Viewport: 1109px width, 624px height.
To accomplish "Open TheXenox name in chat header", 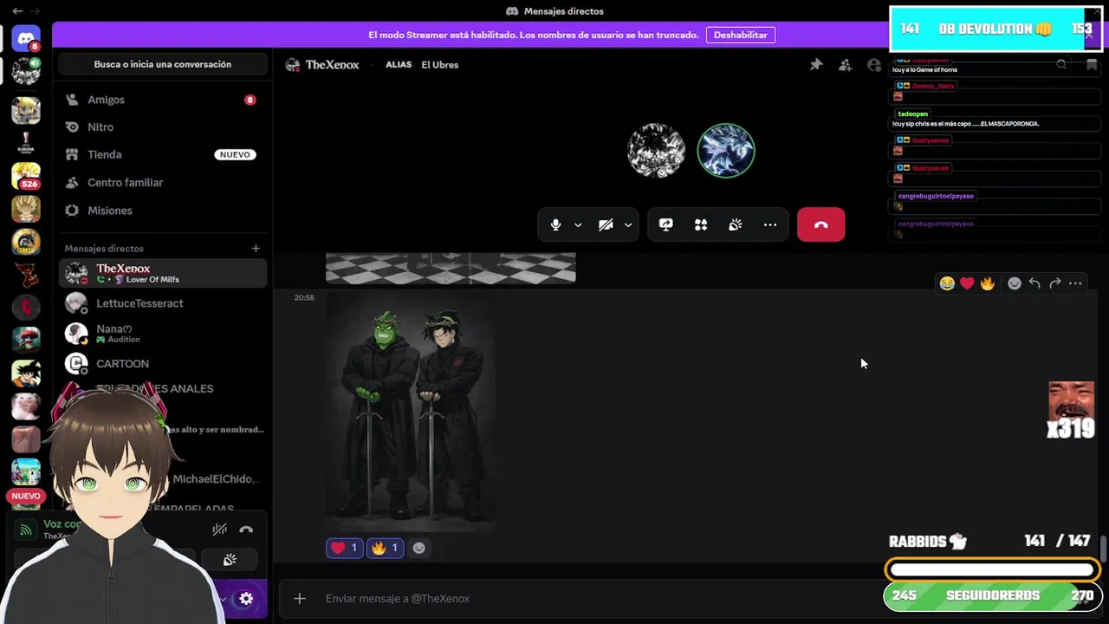I will pyautogui.click(x=332, y=64).
